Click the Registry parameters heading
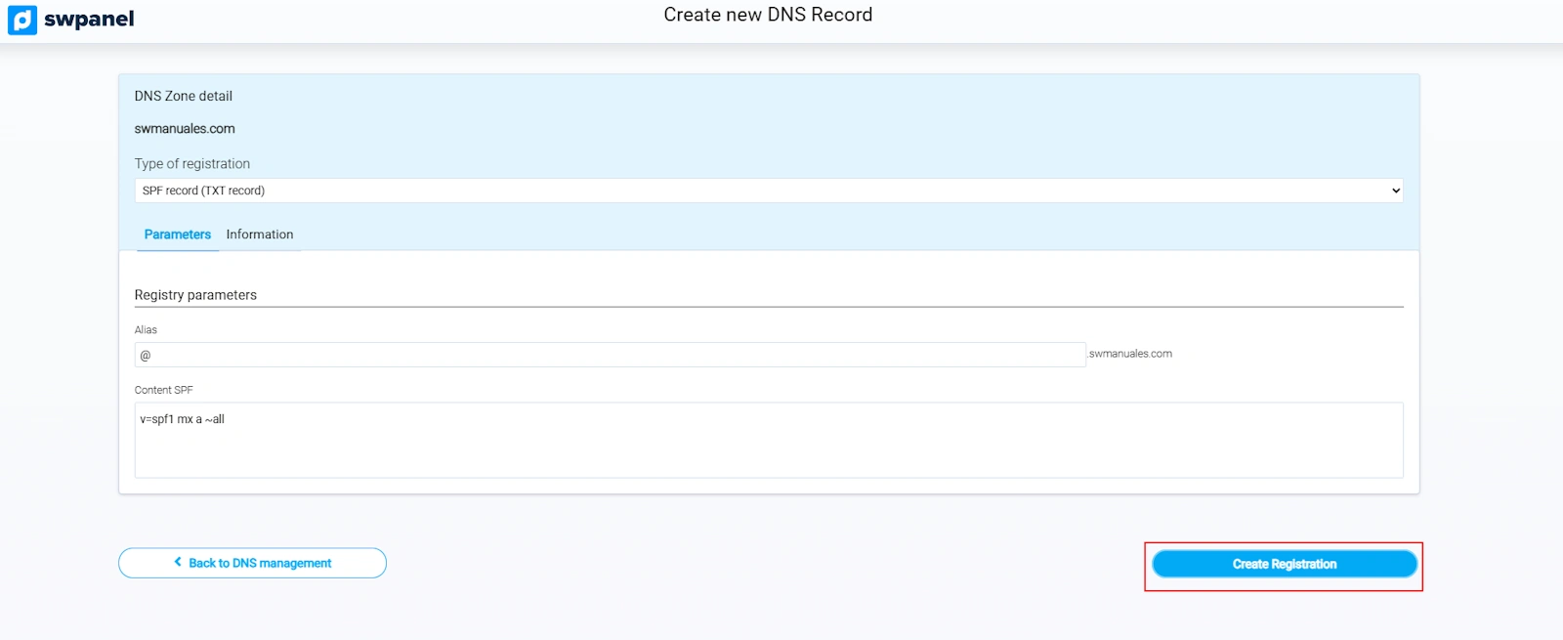The height and width of the screenshot is (640, 1563). coord(195,295)
